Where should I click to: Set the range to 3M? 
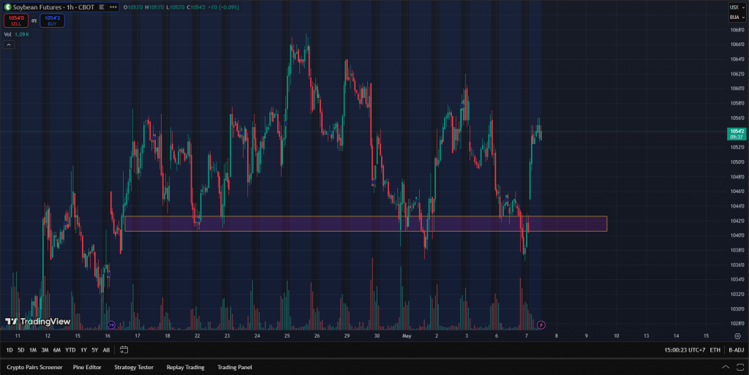click(x=45, y=350)
